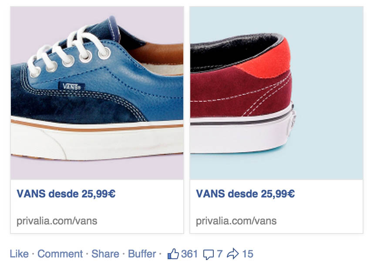View the 7 comments count

pos(219,254)
